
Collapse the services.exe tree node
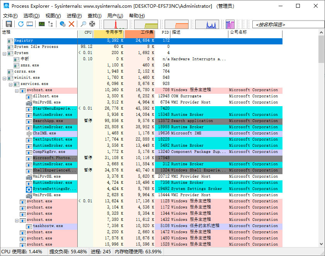pos(10,85)
